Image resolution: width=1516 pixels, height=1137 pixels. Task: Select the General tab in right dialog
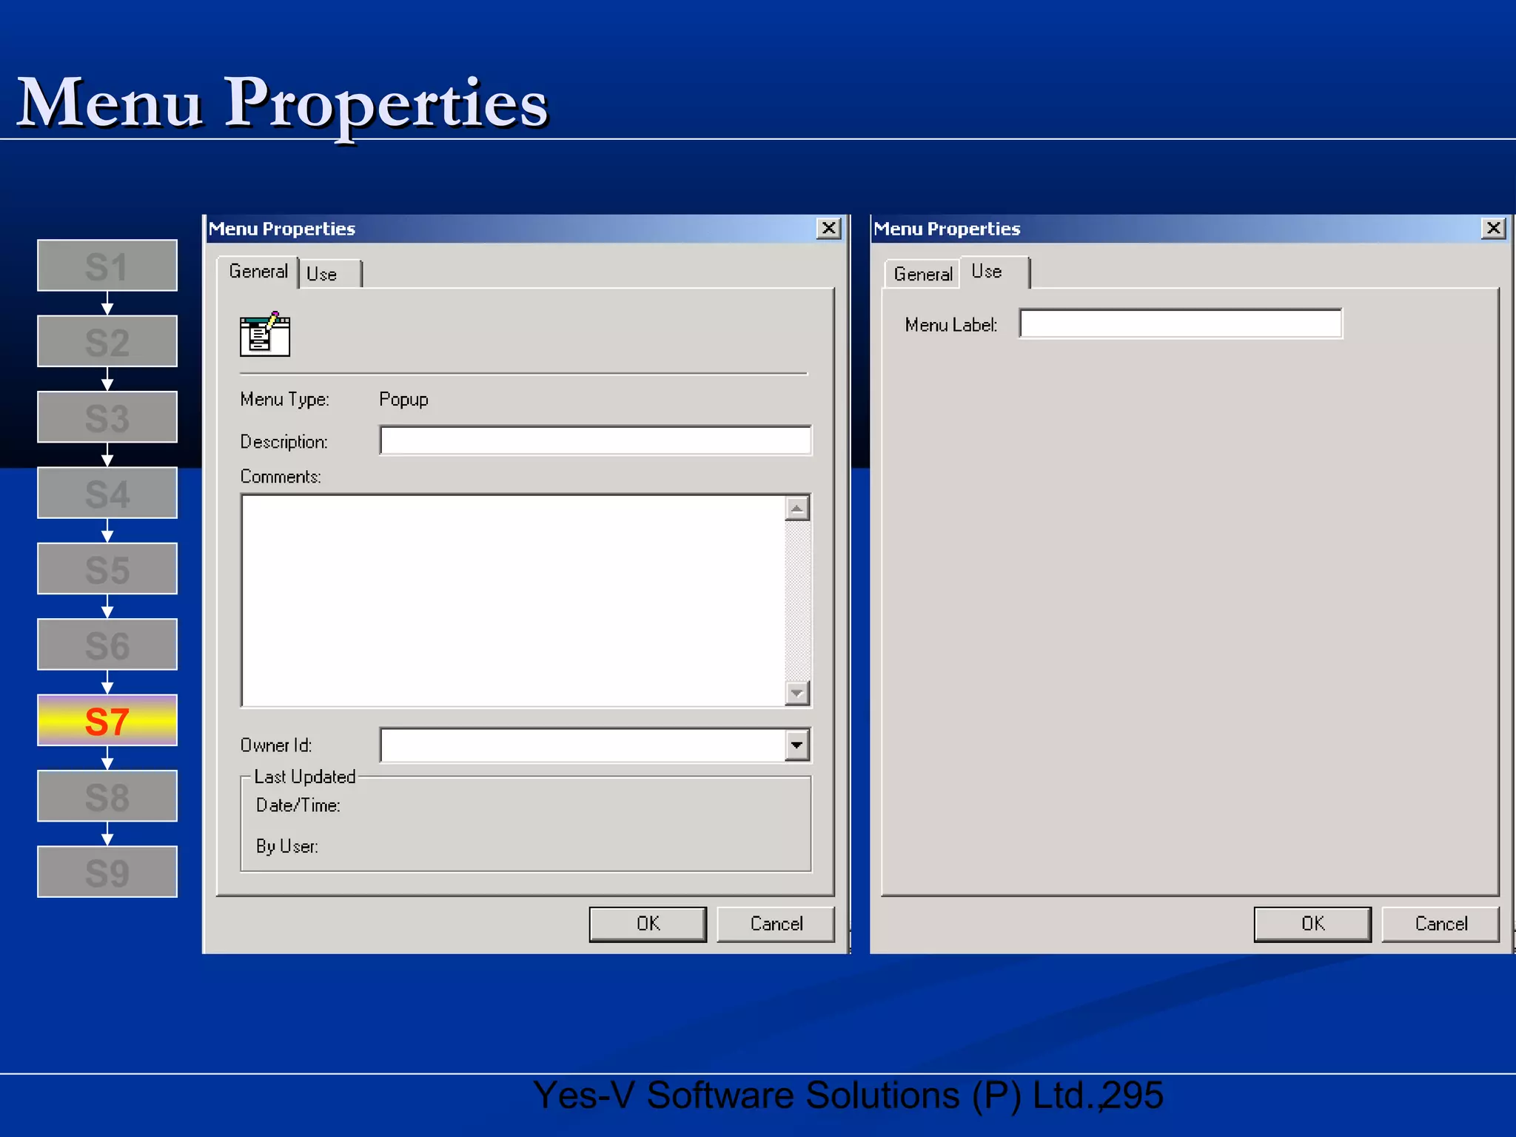[922, 274]
